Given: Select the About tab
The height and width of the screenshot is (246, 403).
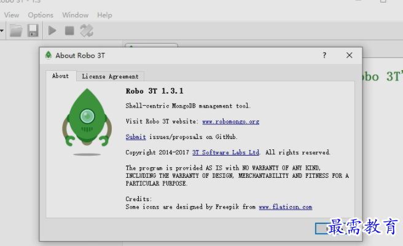Looking at the screenshot, I should (61, 76).
